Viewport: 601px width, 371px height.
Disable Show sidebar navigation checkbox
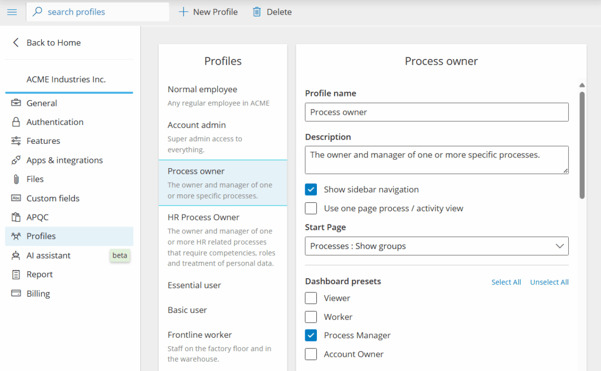tap(311, 190)
